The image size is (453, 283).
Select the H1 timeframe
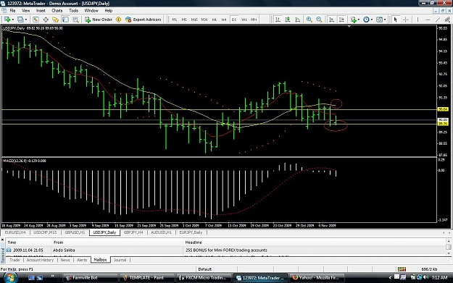click(214, 20)
